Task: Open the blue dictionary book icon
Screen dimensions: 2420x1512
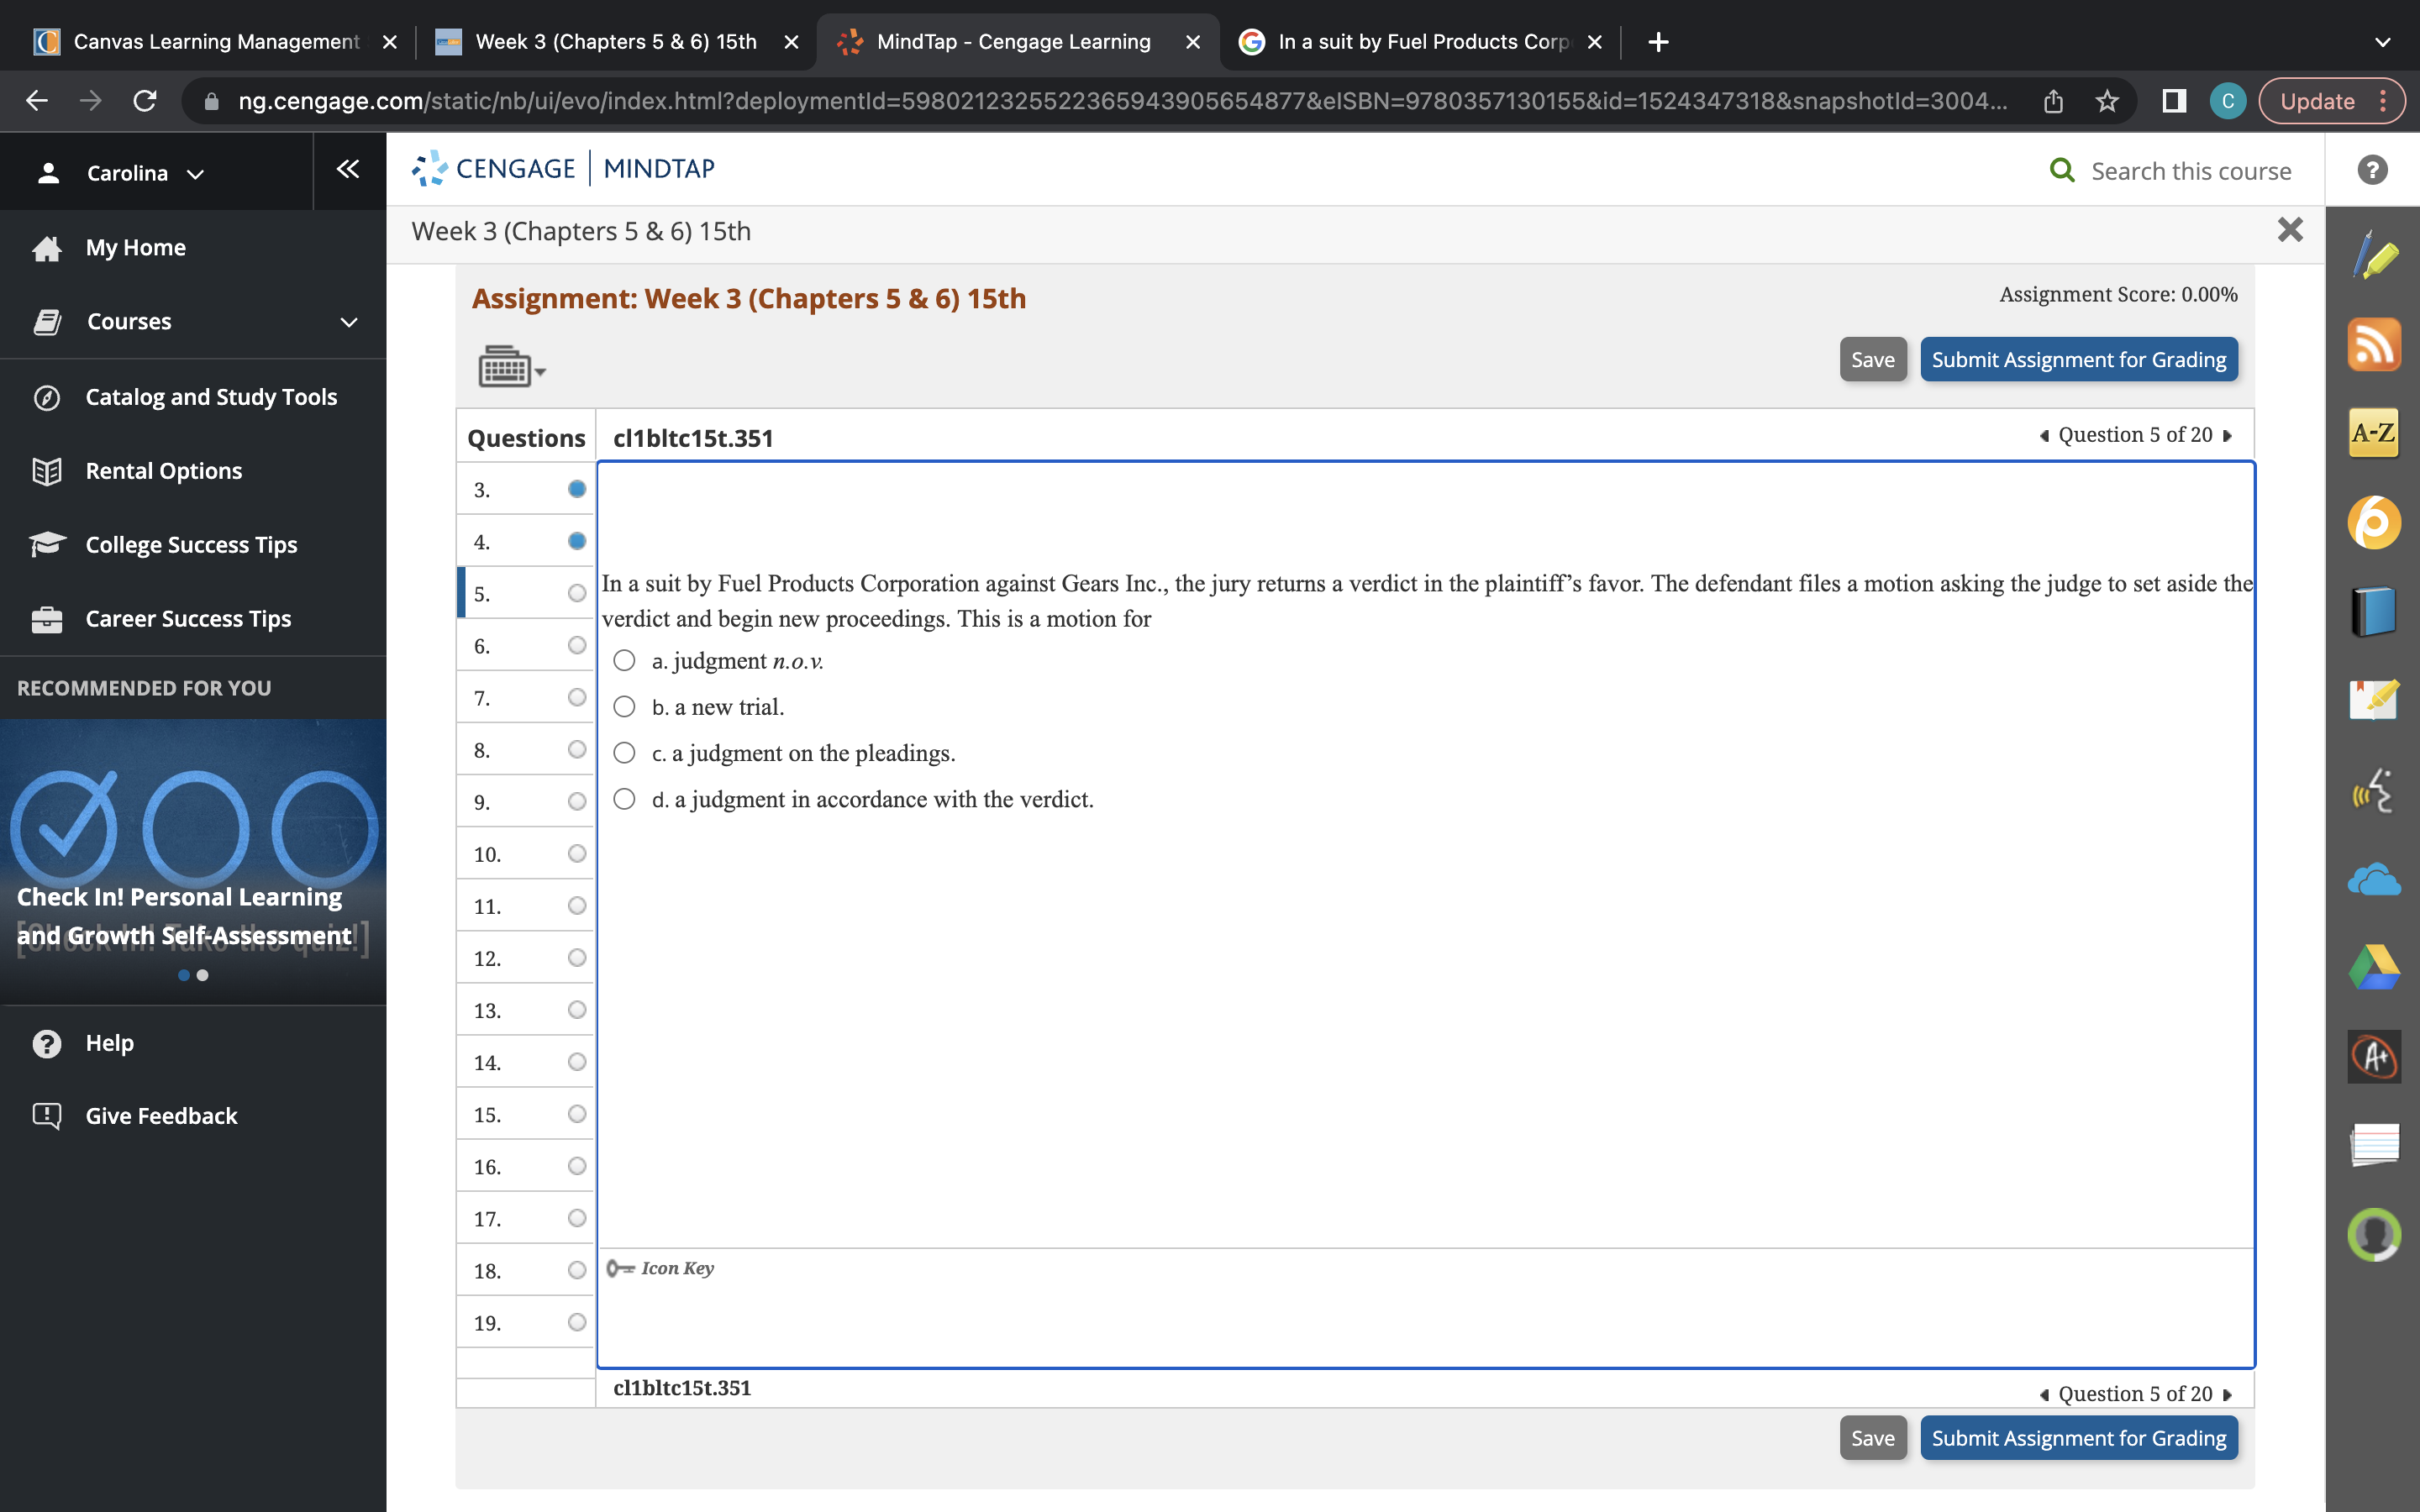Action: (x=2375, y=609)
